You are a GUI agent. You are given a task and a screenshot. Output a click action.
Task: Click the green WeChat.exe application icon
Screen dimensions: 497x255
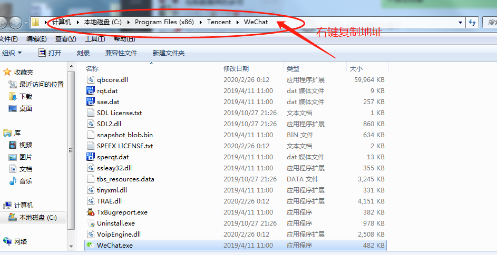[91, 245]
